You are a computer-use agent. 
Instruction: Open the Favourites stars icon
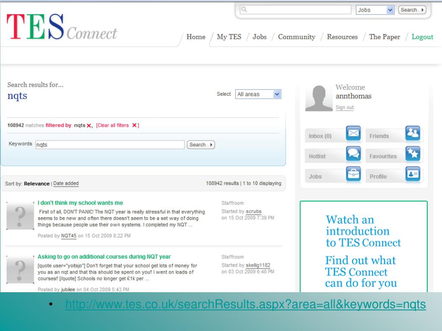413,154
